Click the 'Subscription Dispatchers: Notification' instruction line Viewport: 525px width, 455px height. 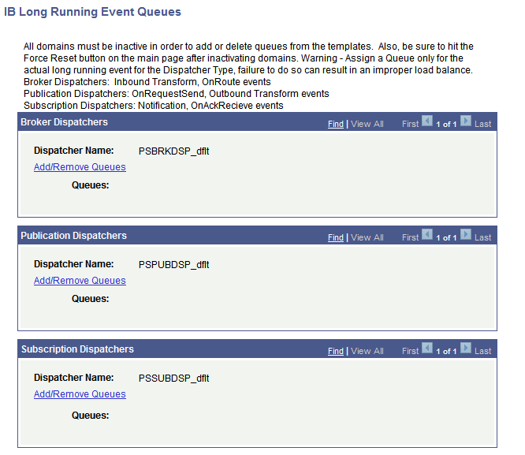coord(154,105)
